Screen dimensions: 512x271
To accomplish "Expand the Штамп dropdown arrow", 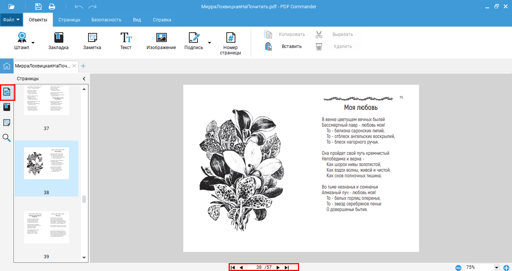I will (x=33, y=42).
